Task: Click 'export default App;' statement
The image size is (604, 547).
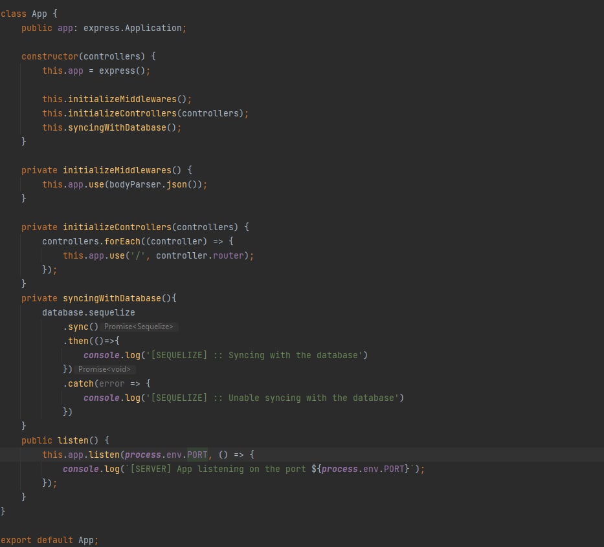Action: pyautogui.click(x=50, y=541)
